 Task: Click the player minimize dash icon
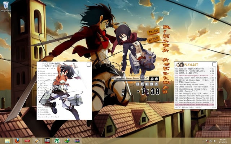(123, 91)
